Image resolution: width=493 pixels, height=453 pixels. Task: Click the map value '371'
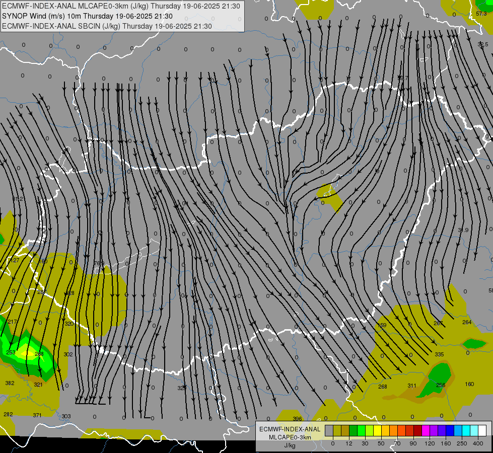[37, 415]
